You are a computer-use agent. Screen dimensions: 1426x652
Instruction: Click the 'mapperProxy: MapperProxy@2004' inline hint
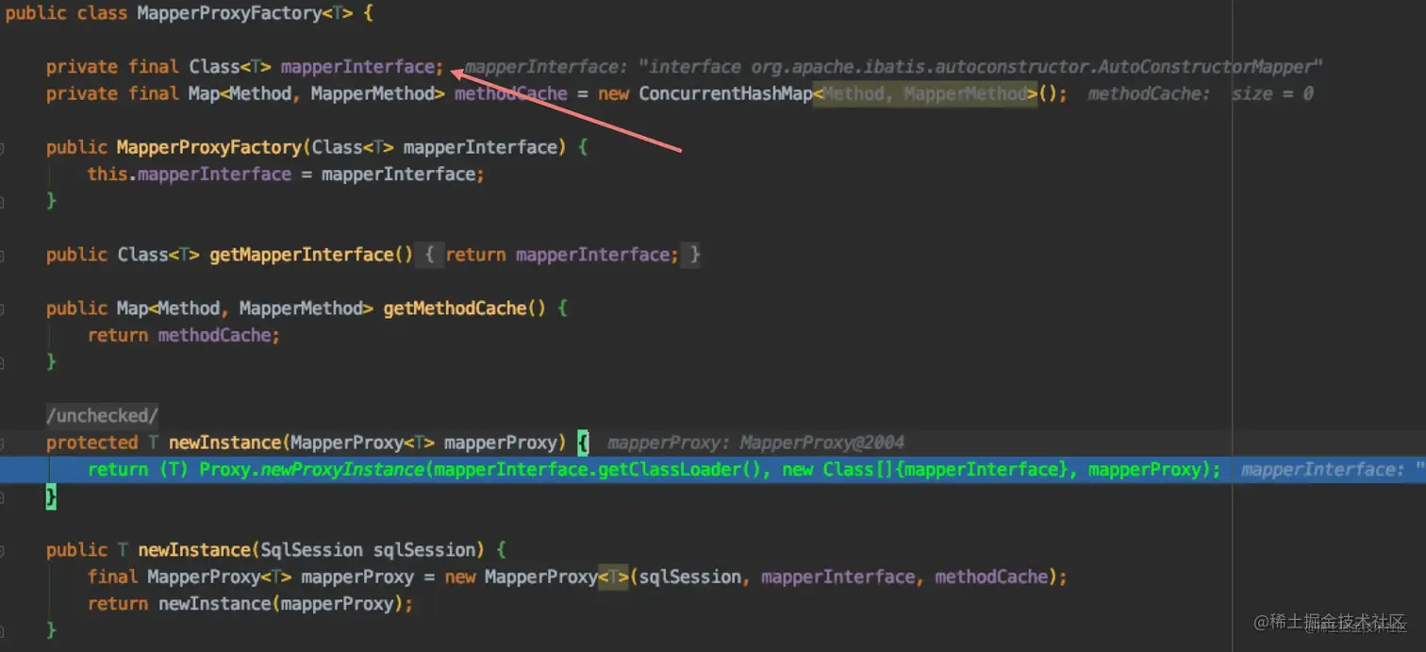point(755,443)
